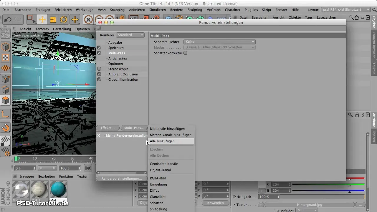377x212 pixels.
Task: Click the Helligkeit 100% stepper
Action: (278, 197)
